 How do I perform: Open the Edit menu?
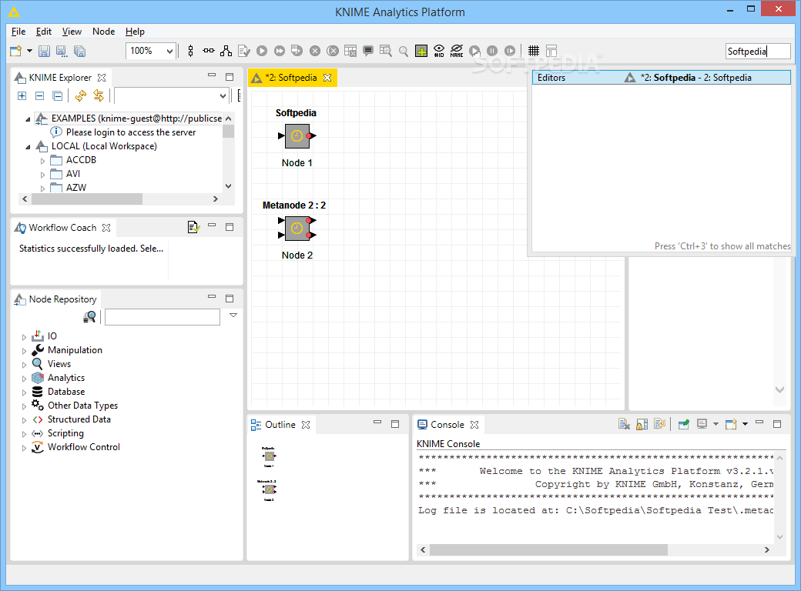point(44,32)
